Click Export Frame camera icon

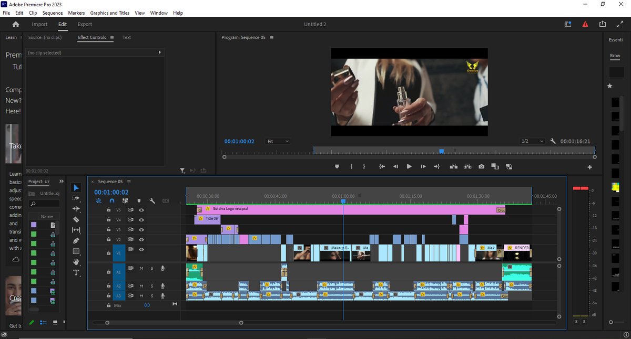click(481, 166)
